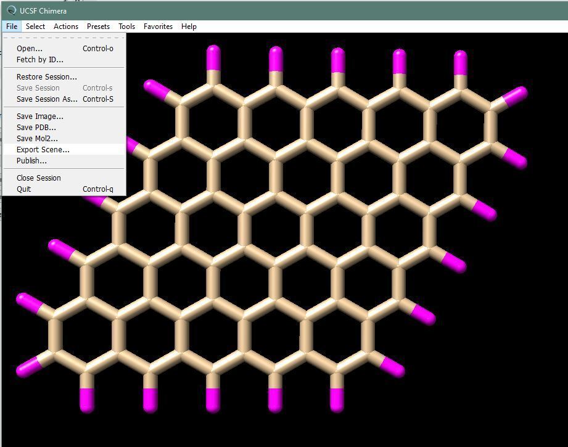Open the Select menu

coord(35,27)
